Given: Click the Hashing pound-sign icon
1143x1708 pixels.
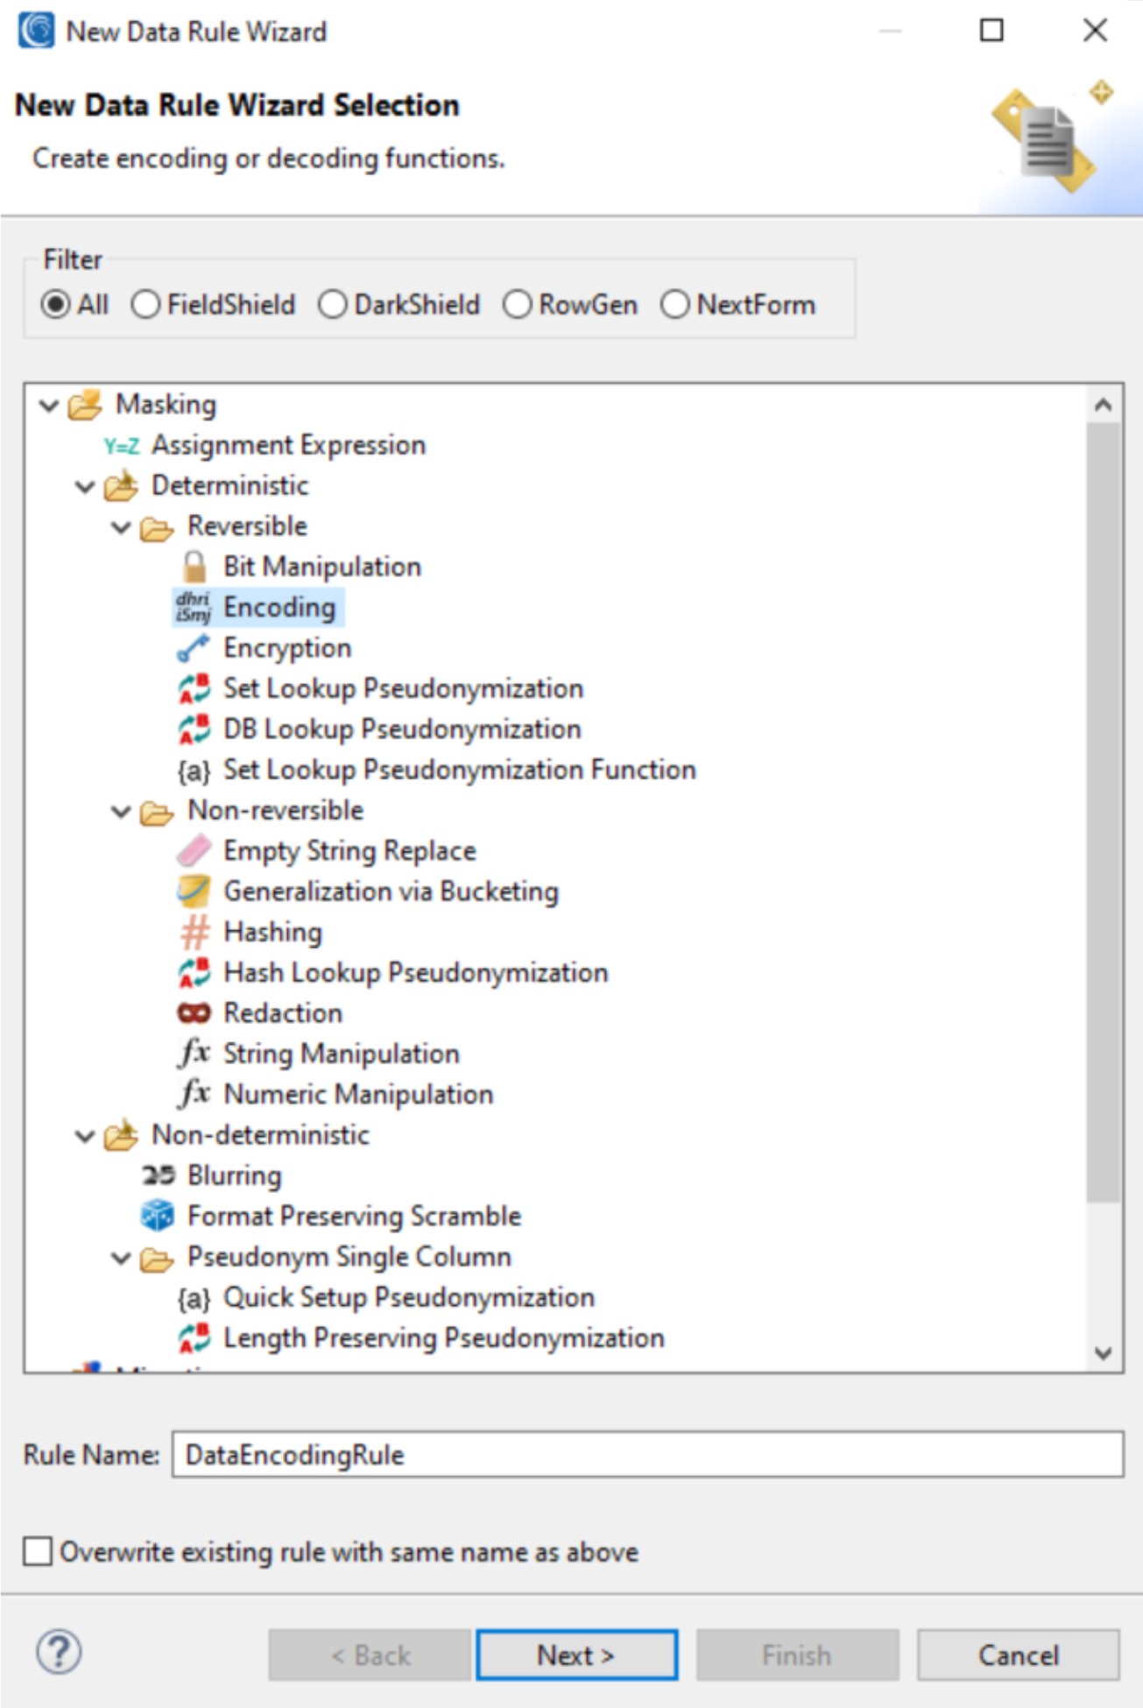Looking at the screenshot, I should click(x=194, y=932).
